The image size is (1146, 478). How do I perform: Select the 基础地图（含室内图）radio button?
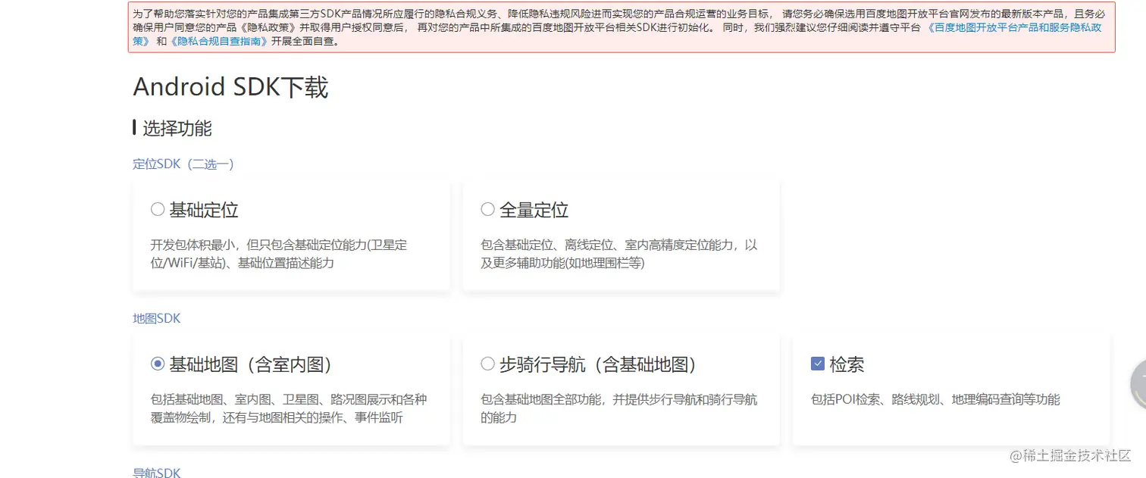[158, 364]
